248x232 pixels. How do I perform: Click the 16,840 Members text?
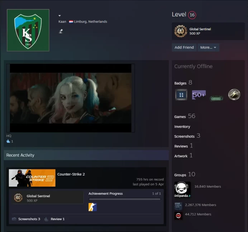point(208,186)
